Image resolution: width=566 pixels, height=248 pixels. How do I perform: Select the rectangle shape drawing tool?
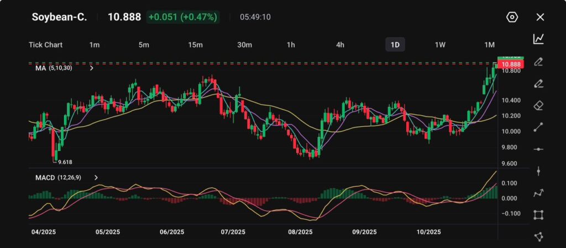coord(538,214)
